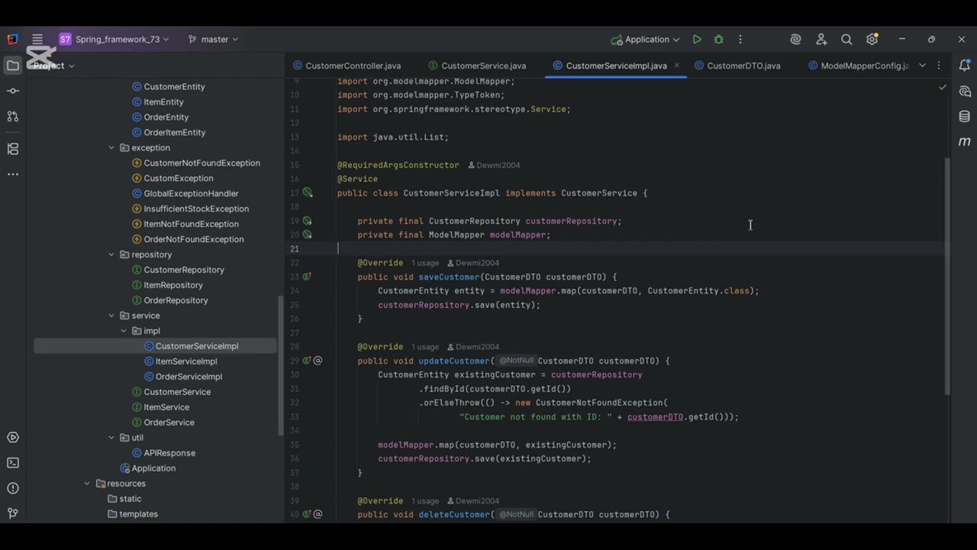This screenshot has width=977, height=550.
Task: Click '1 usage' hint above saveCustomer
Action: 425,263
